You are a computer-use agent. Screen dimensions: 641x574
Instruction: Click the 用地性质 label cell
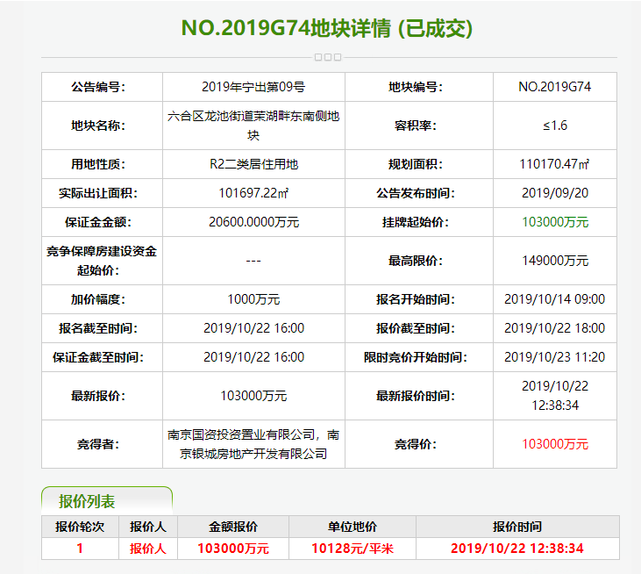click(x=103, y=164)
